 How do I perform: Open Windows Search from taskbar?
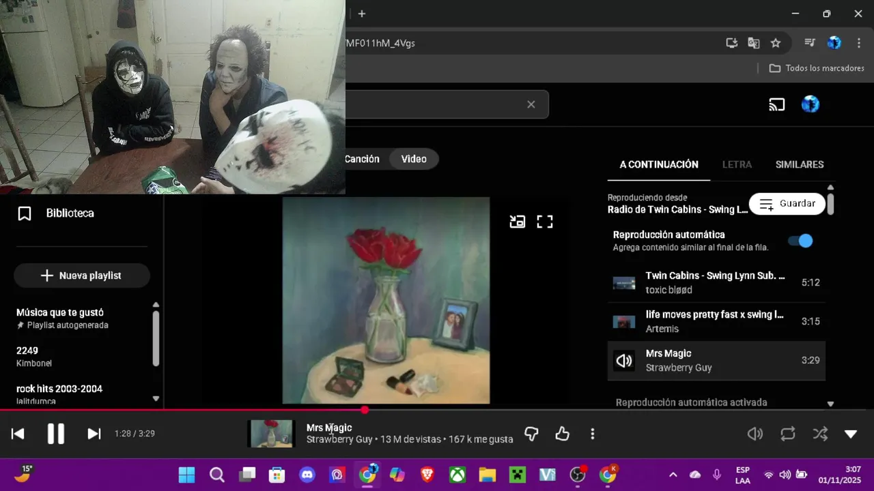click(217, 475)
